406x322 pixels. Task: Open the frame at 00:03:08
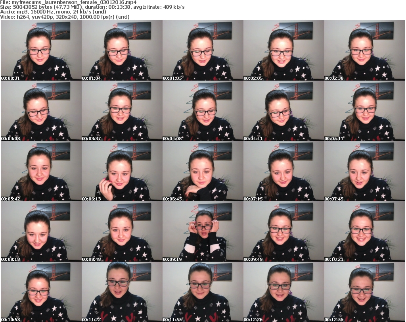(x=41, y=111)
